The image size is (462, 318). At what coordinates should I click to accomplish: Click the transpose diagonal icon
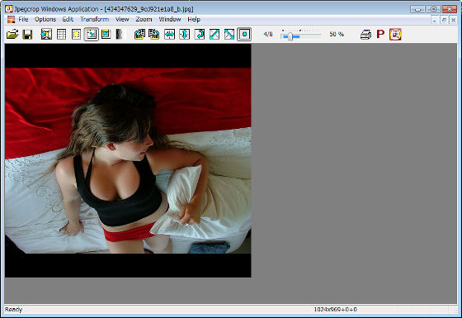coord(214,35)
